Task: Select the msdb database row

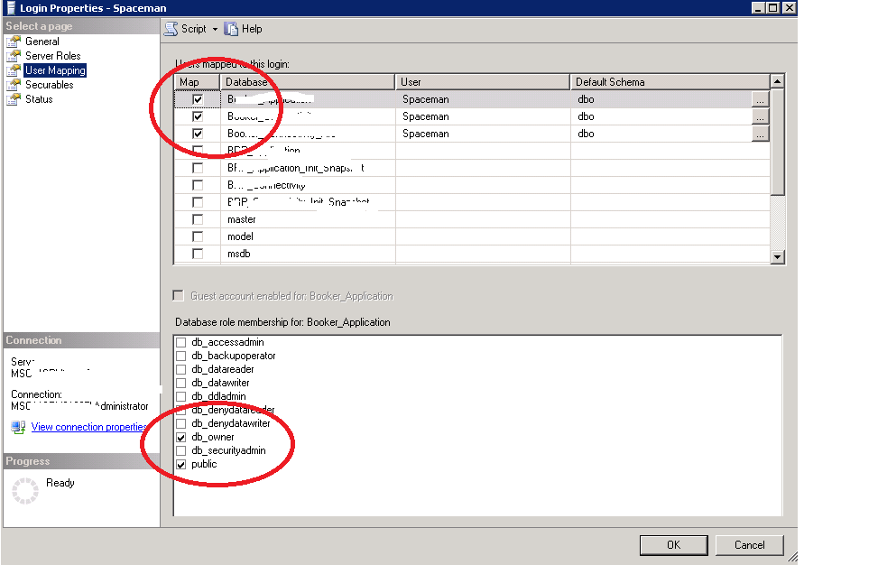Action: coord(472,255)
